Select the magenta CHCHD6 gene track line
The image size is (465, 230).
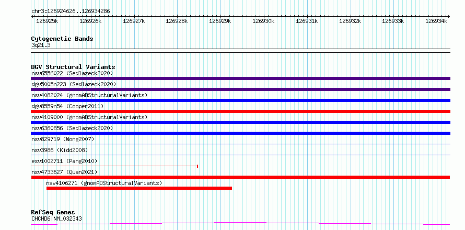pos(240,223)
